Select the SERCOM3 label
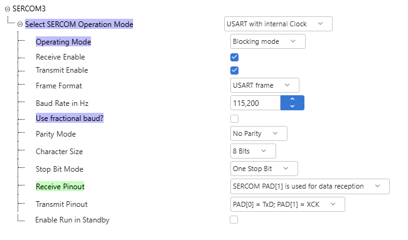 click(29, 9)
